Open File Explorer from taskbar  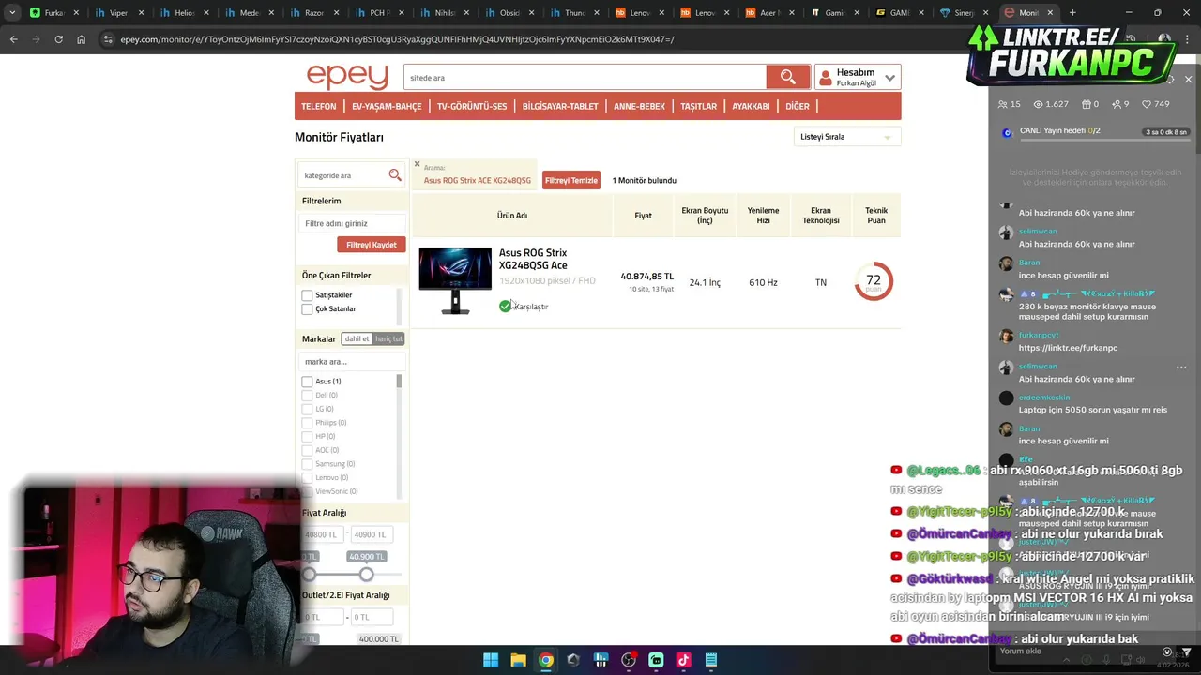tap(518, 660)
